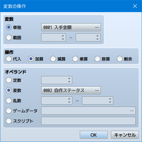Select the 単独 radio button

(9, 27)
